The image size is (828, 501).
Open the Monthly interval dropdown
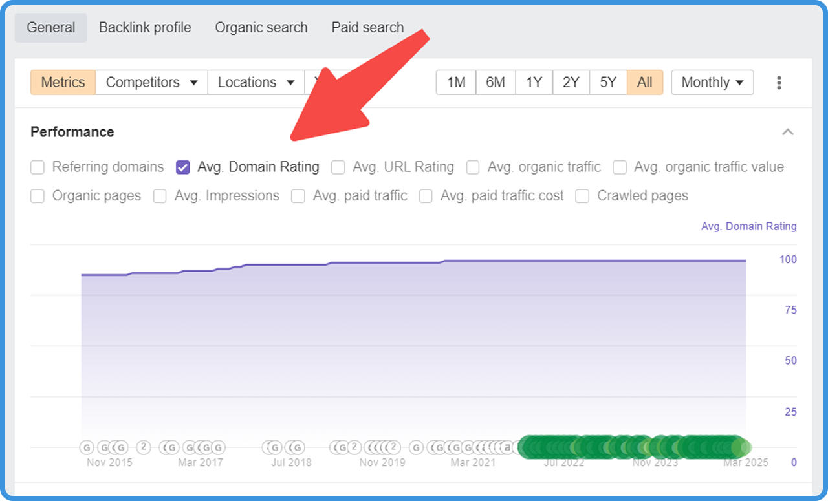pos(712,83)
